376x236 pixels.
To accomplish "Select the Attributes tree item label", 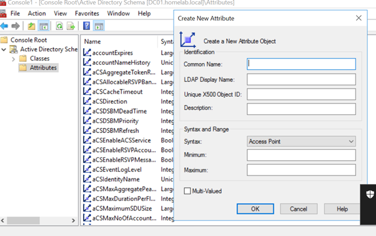I will [43, 68].
